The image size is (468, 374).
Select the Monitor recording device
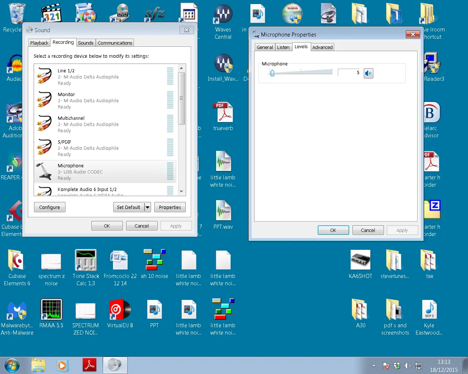pos(105,100)
